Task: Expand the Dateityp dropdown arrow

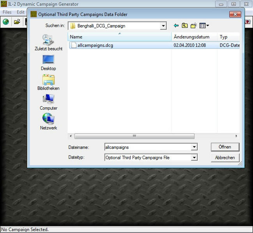Action: tap(194, 158)
